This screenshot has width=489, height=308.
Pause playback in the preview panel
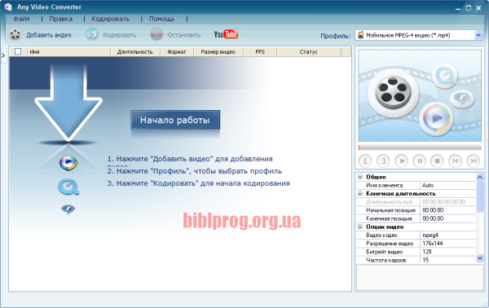(x=420, y=161)
